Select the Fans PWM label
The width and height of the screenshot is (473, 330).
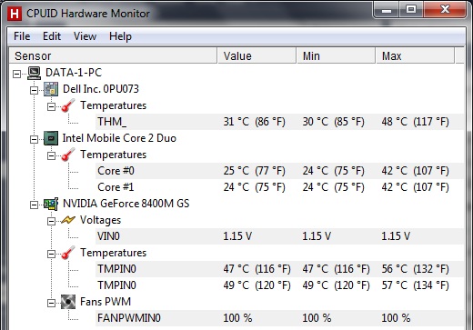tap(106, 302)
